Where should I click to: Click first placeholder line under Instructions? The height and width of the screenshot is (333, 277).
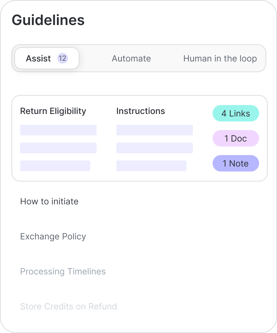154,130
